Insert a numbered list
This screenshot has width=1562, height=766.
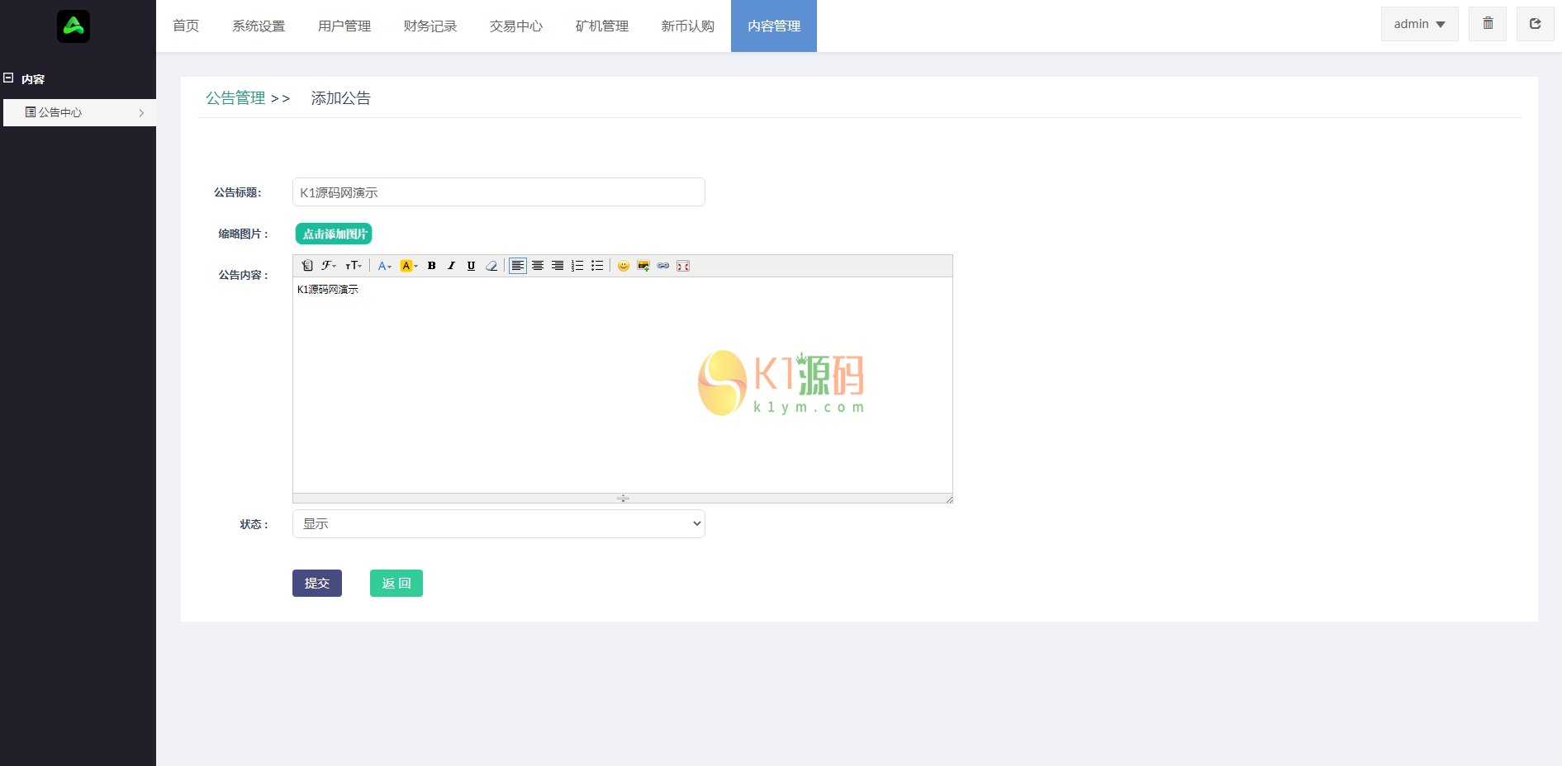point(577,266)
